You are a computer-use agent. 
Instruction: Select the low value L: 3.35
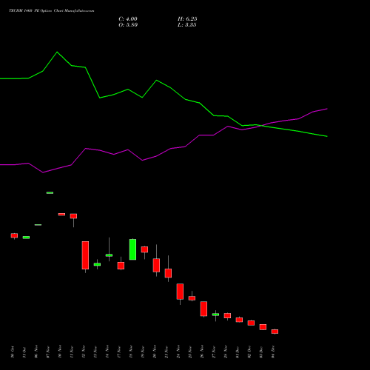click(x=187, y=25)
